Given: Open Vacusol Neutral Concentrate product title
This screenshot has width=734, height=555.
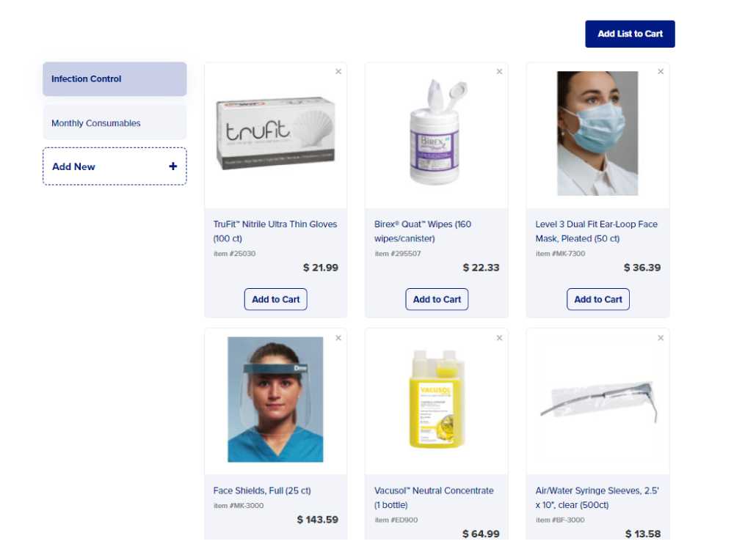Looking at the screenshot, I should (x=434, y=498).
